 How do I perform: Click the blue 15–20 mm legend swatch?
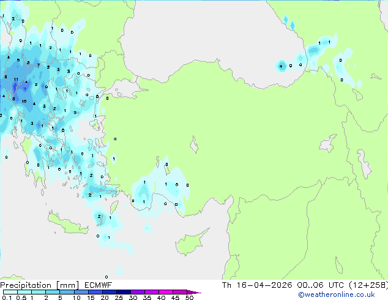tap(95, 292)
